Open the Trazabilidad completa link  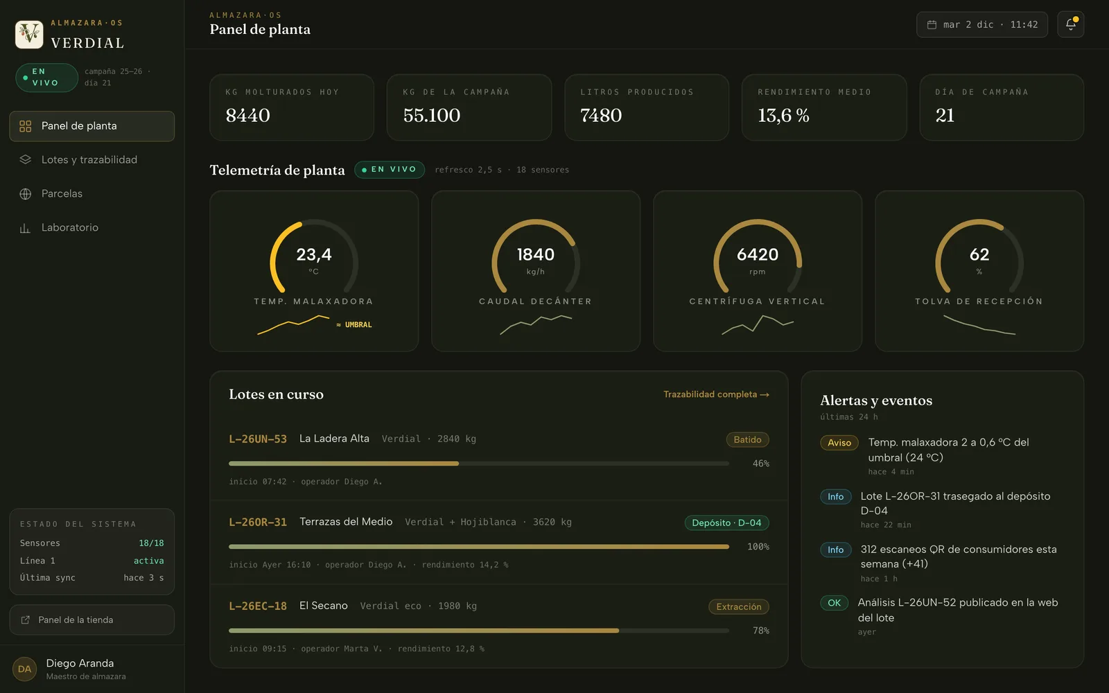[716, 394]
